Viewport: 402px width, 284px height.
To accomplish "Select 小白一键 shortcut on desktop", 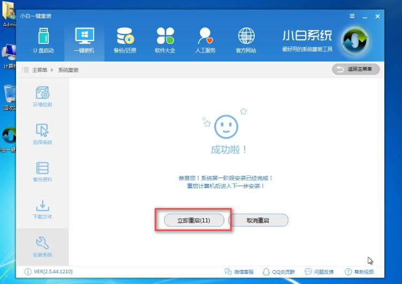I will pos(8,140).
